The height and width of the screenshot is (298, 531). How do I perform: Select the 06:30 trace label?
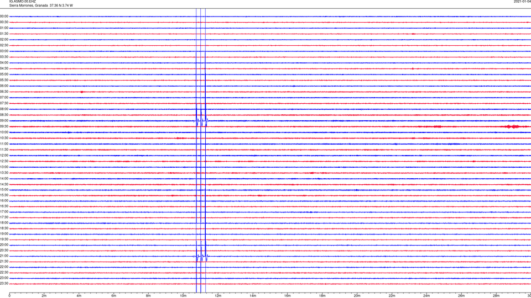coord(4,92)
